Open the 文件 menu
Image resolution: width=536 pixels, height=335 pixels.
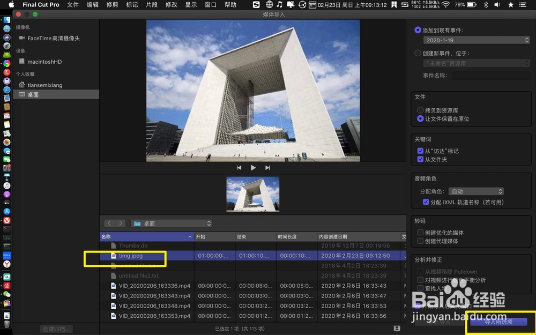[72, 5]
